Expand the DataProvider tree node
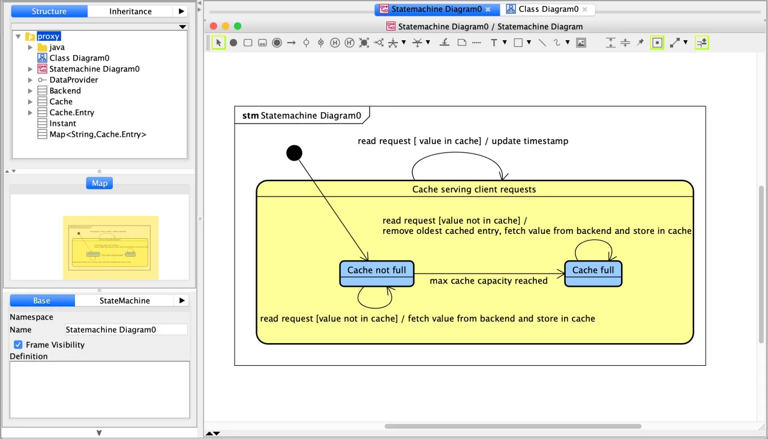The height and width of the screenshot is (439, 768). [31, 80]
